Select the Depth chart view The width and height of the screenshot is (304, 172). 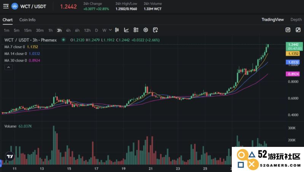pos(296,20)
